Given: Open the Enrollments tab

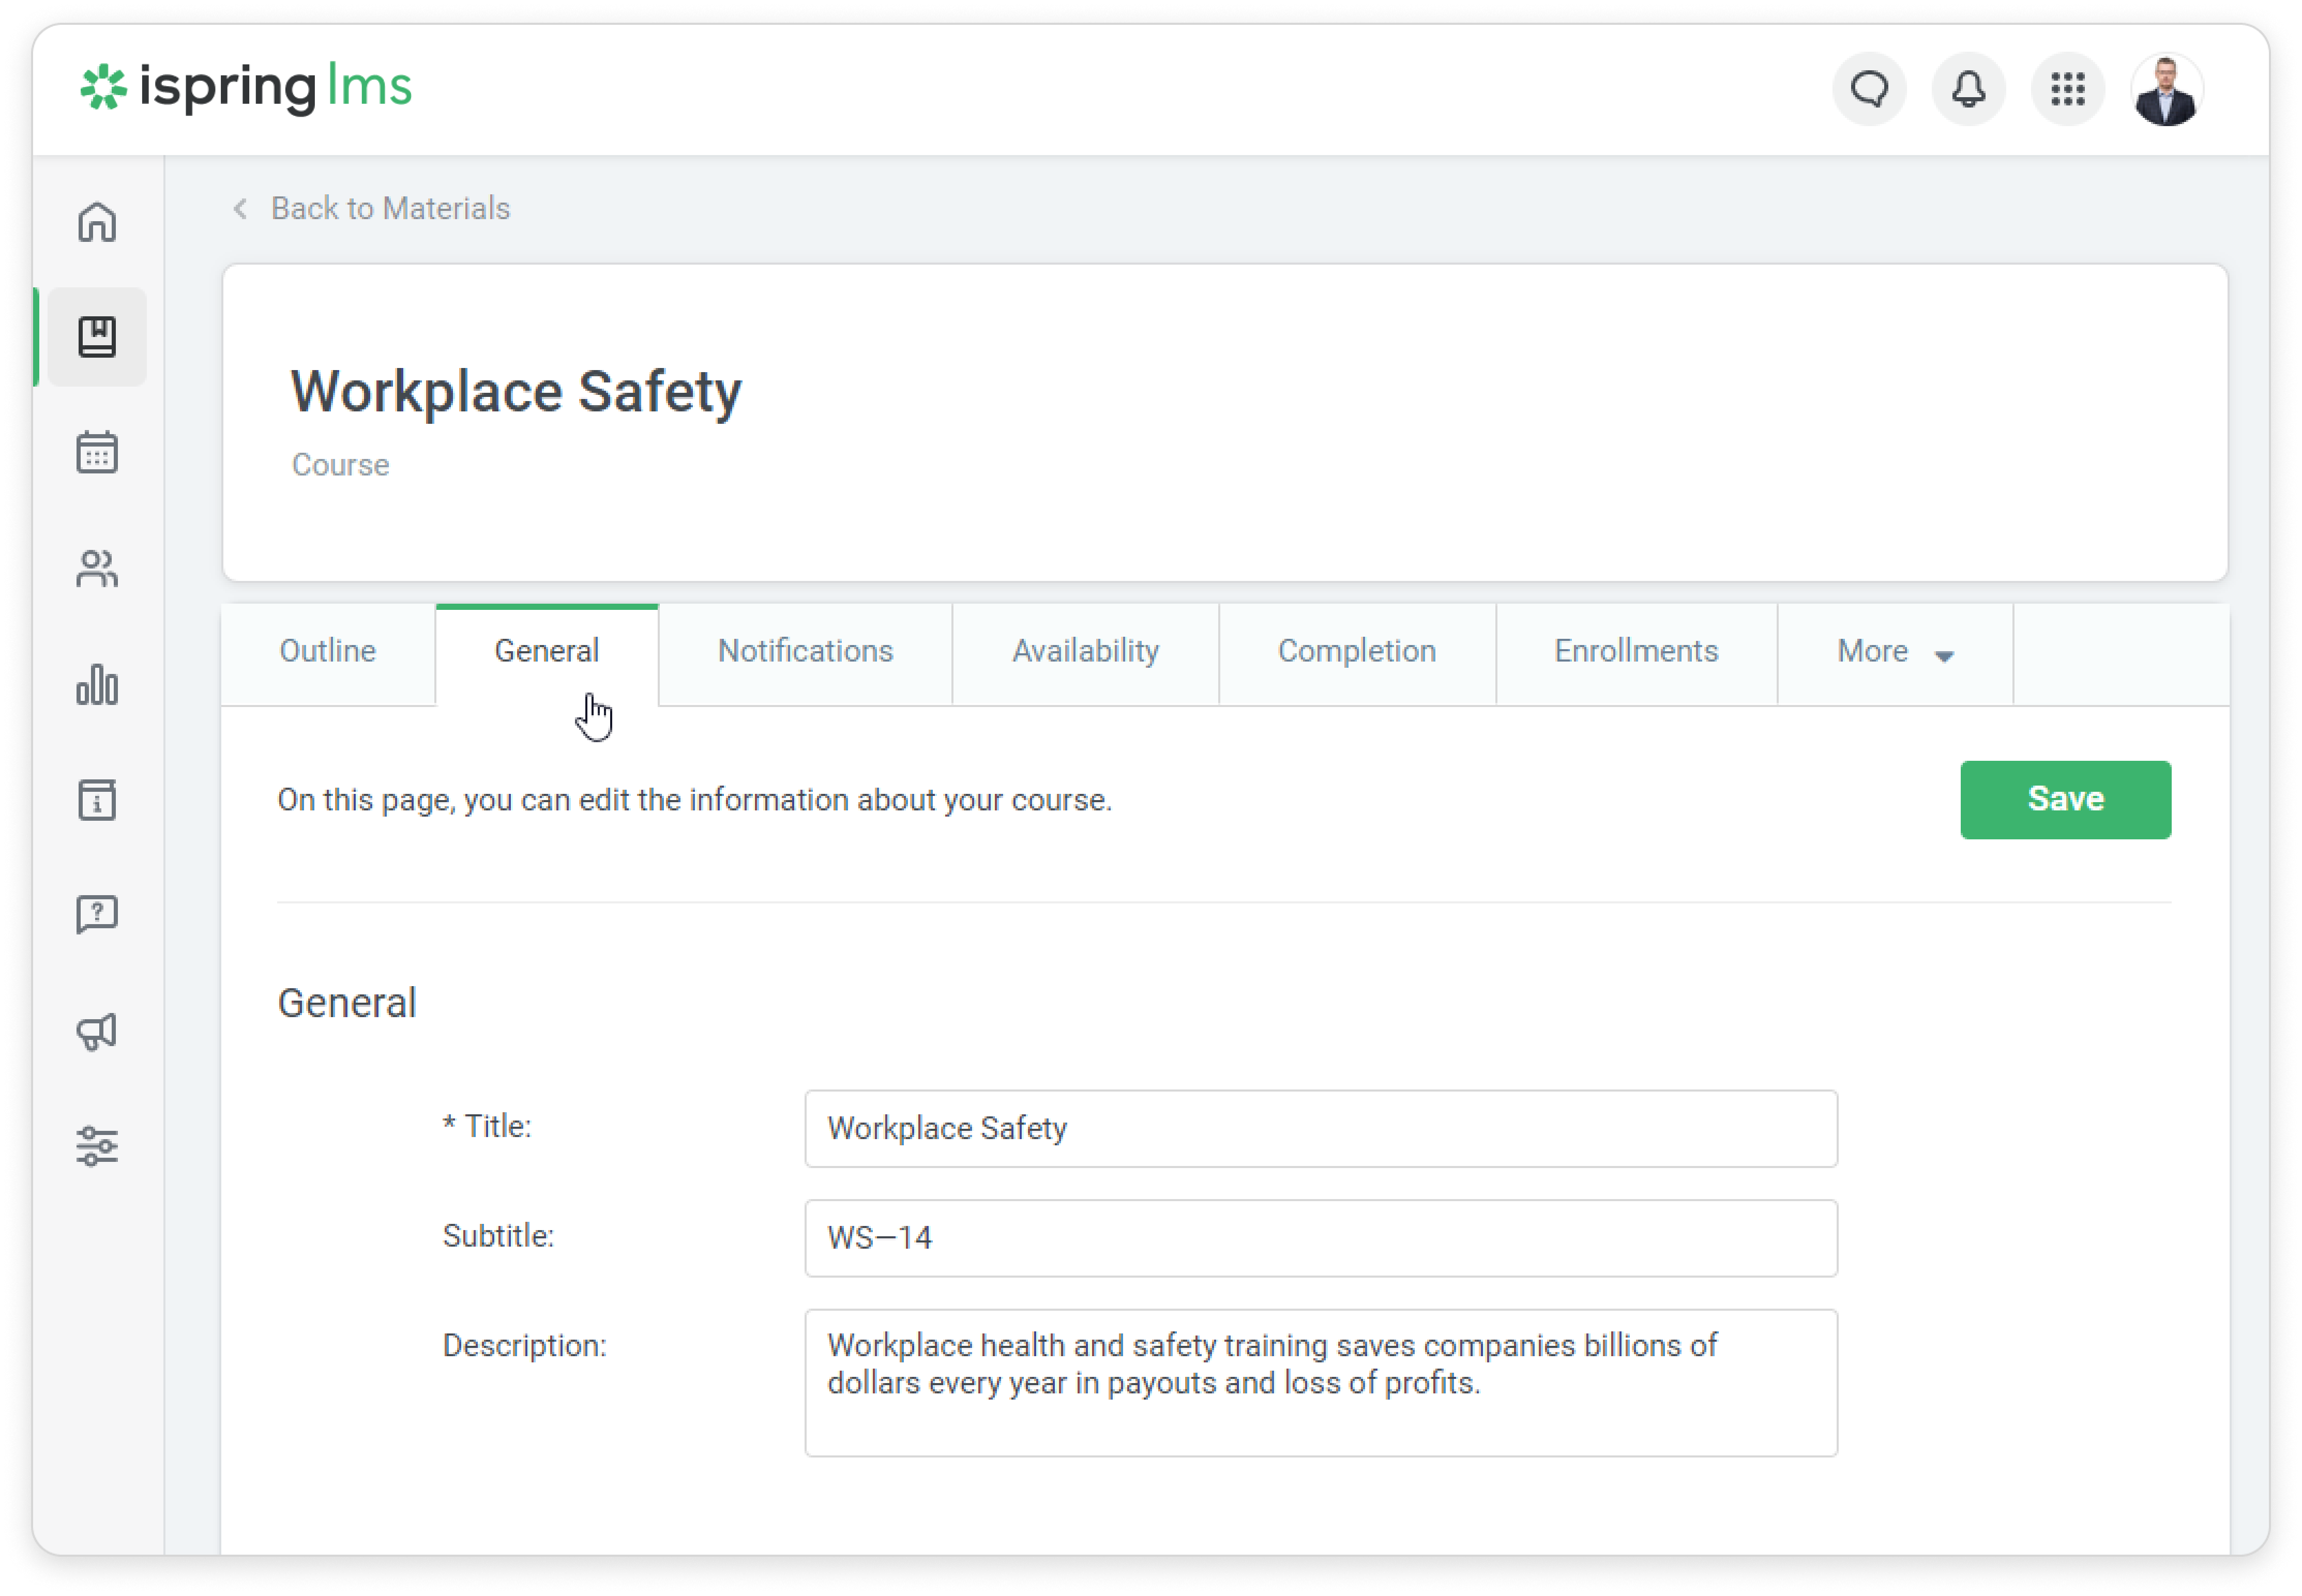Looking at the screenshot, I should point(1634,652).
